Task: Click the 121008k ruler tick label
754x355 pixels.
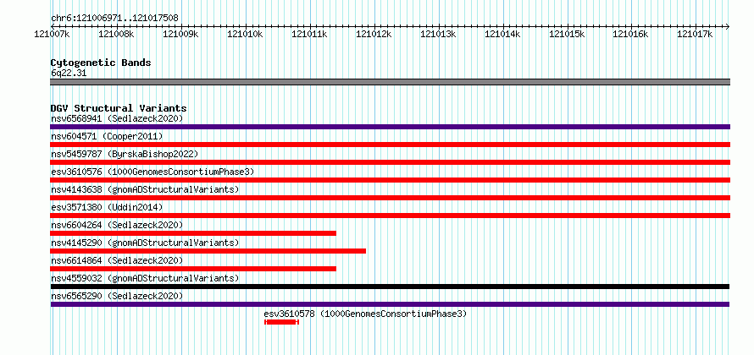Action: (116, 34)
